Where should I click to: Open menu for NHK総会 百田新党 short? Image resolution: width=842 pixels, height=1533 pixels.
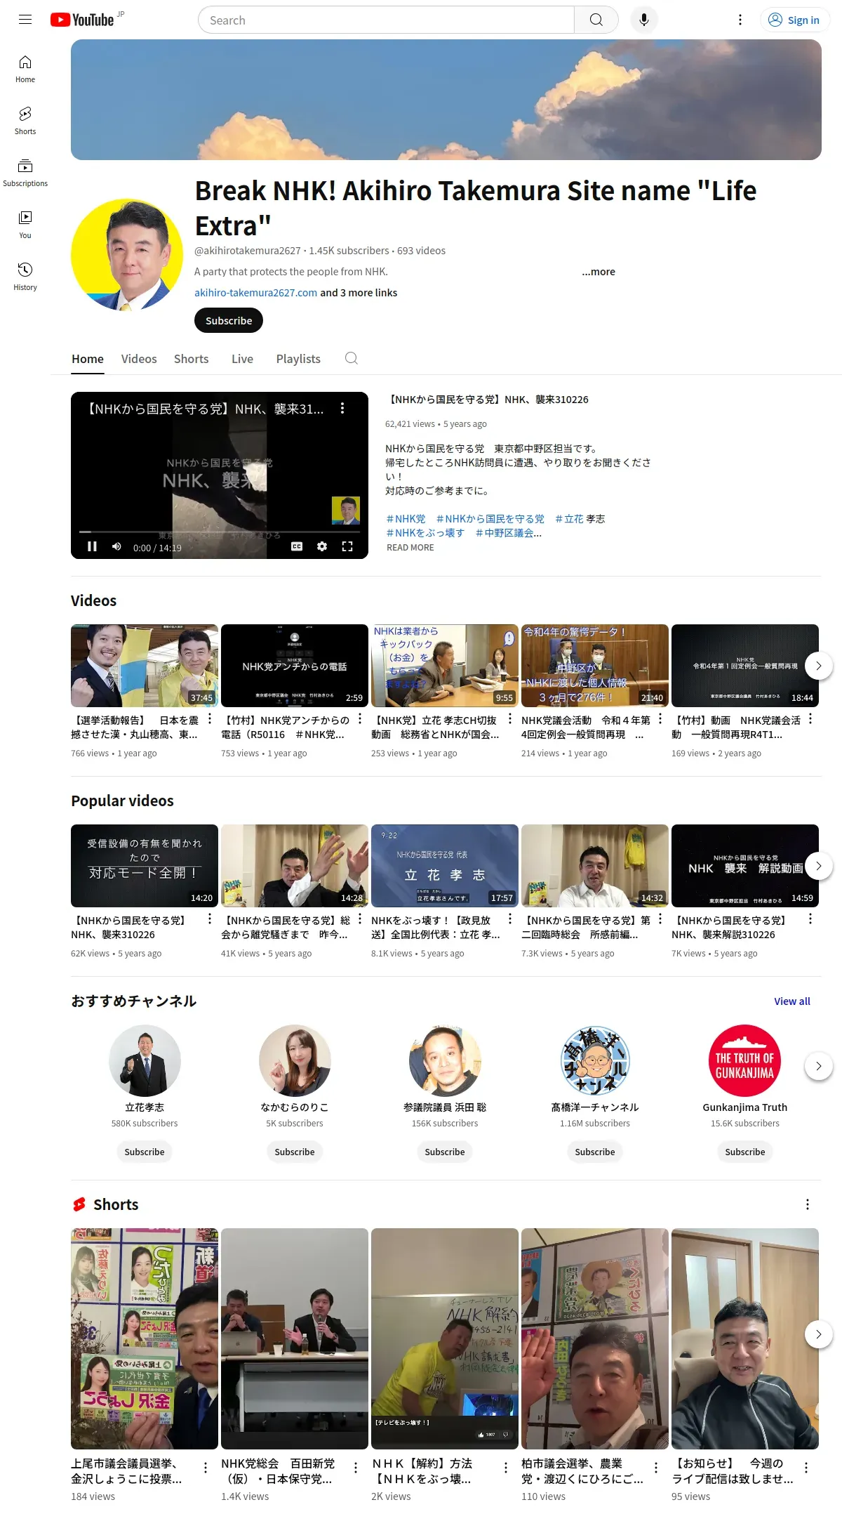point(355,1468)
